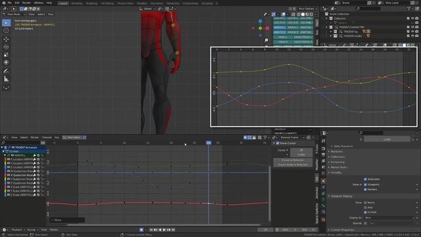Image resolution: width=421 pixels, height=237 pixels.
Task: Click the Cursor to Selection button
Action: pyautogui.click(x=293, y=160)
